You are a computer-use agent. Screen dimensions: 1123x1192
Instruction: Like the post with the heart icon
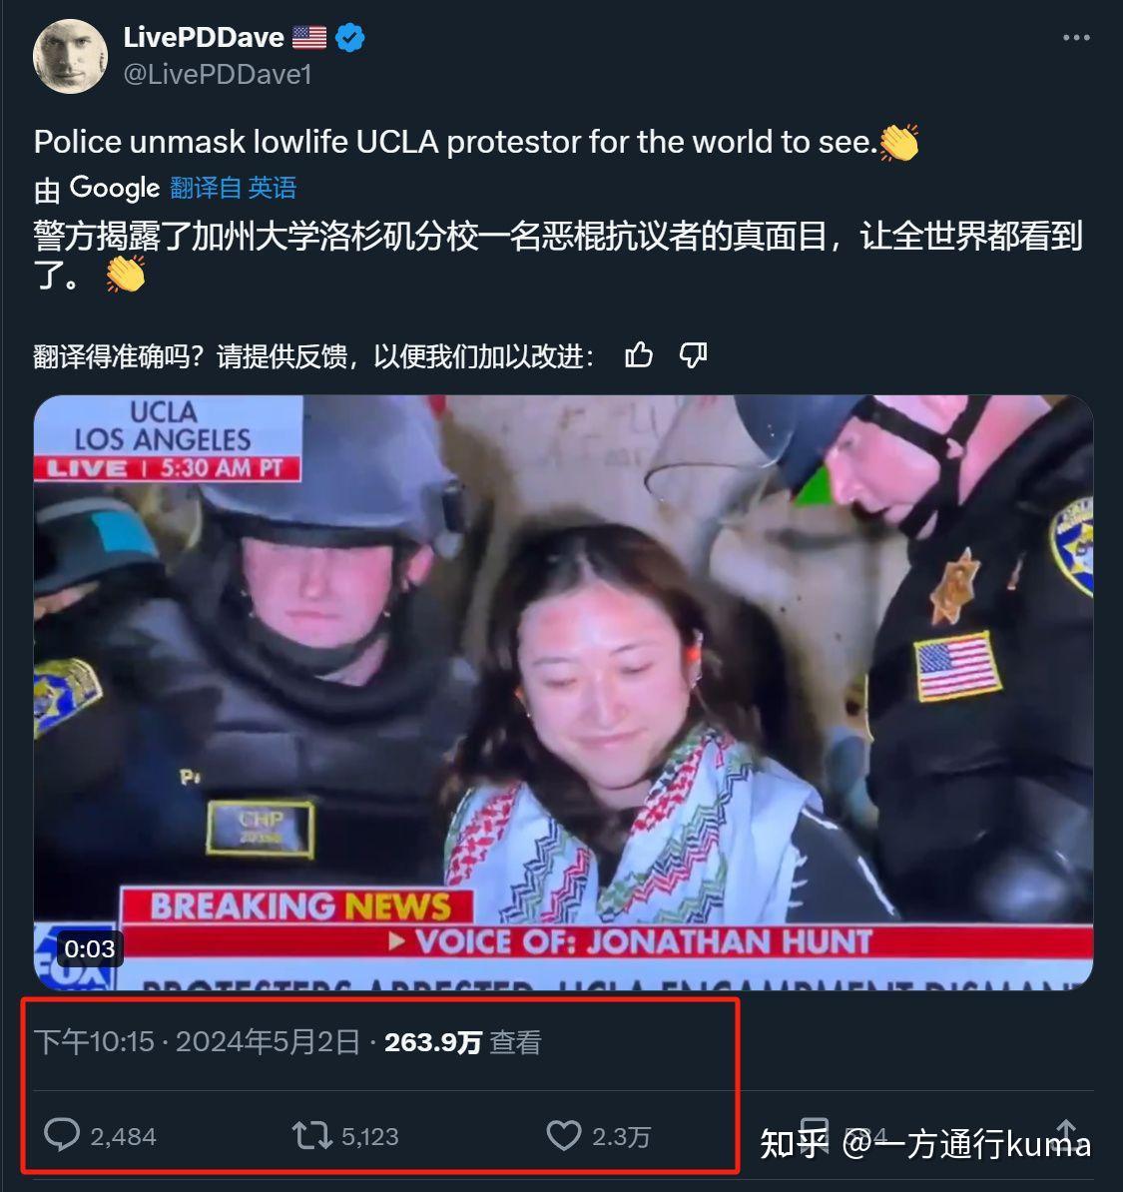(x=564, y=1136)
